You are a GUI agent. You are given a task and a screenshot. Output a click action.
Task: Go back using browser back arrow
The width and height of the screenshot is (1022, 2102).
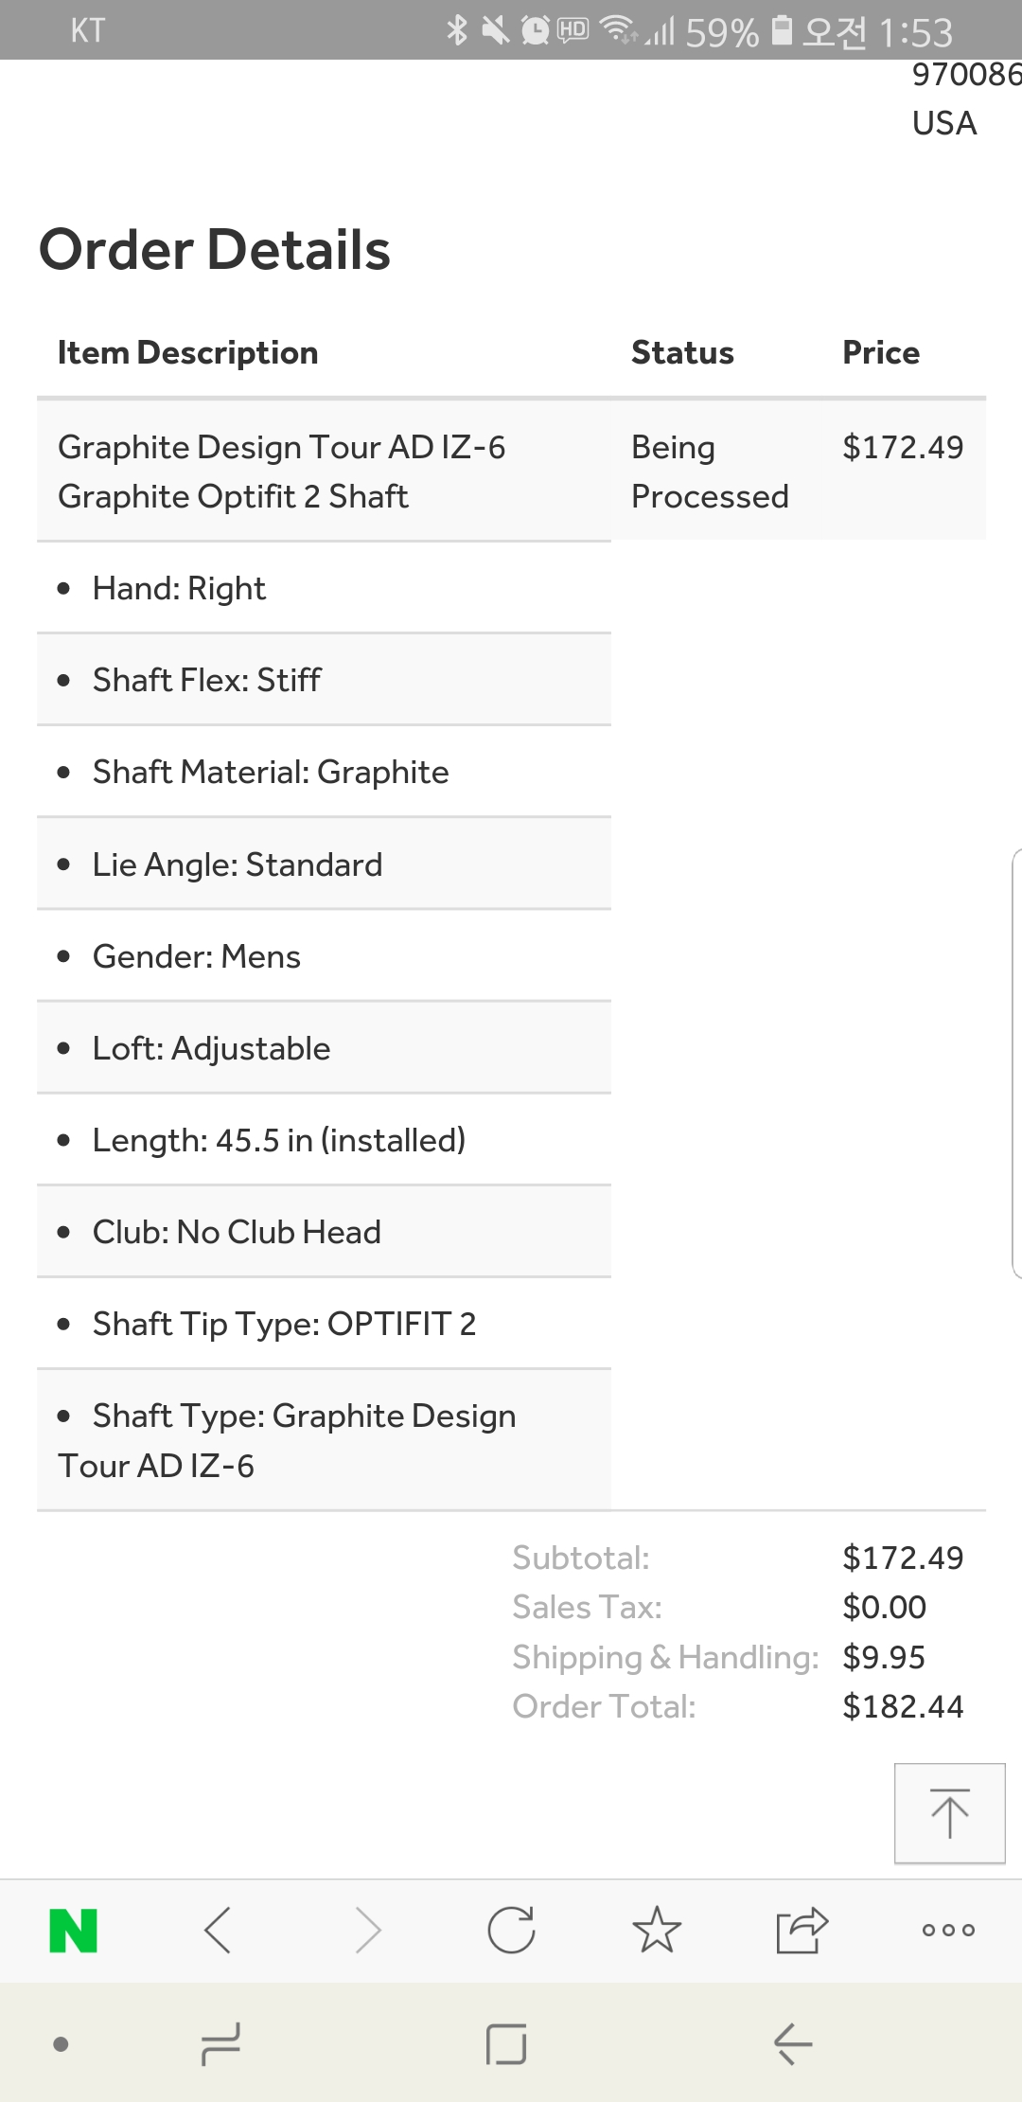point(219,1931)
